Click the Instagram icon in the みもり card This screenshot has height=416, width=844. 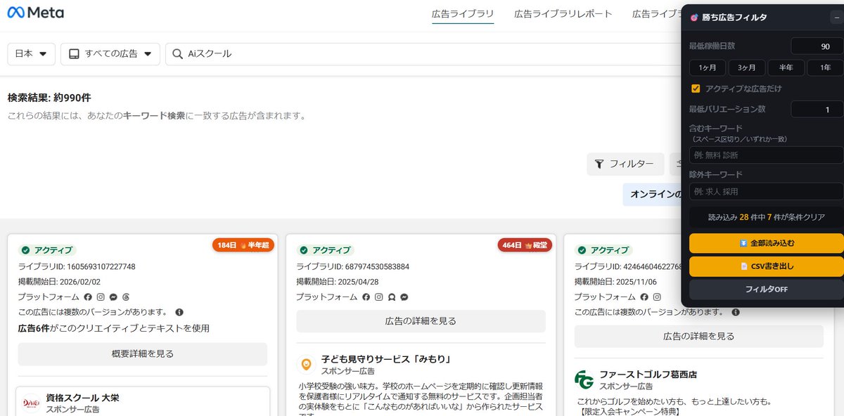point(379,297)
